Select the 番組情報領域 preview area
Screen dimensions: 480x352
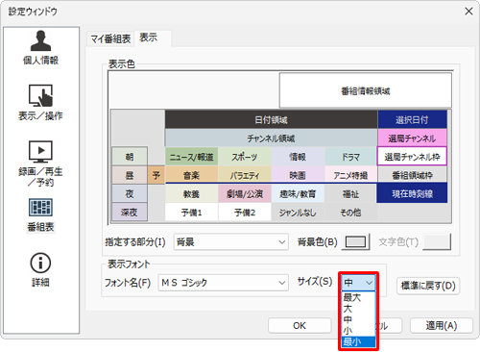coord(366,90)
